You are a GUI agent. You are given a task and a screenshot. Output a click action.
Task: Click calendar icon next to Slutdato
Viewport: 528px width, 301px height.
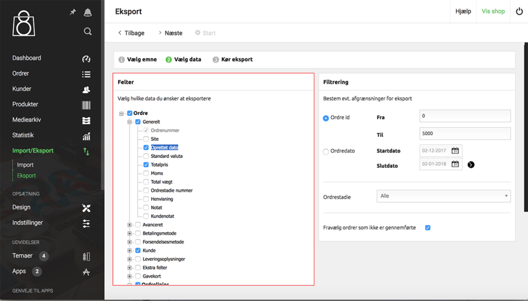(x=455, y=164)
